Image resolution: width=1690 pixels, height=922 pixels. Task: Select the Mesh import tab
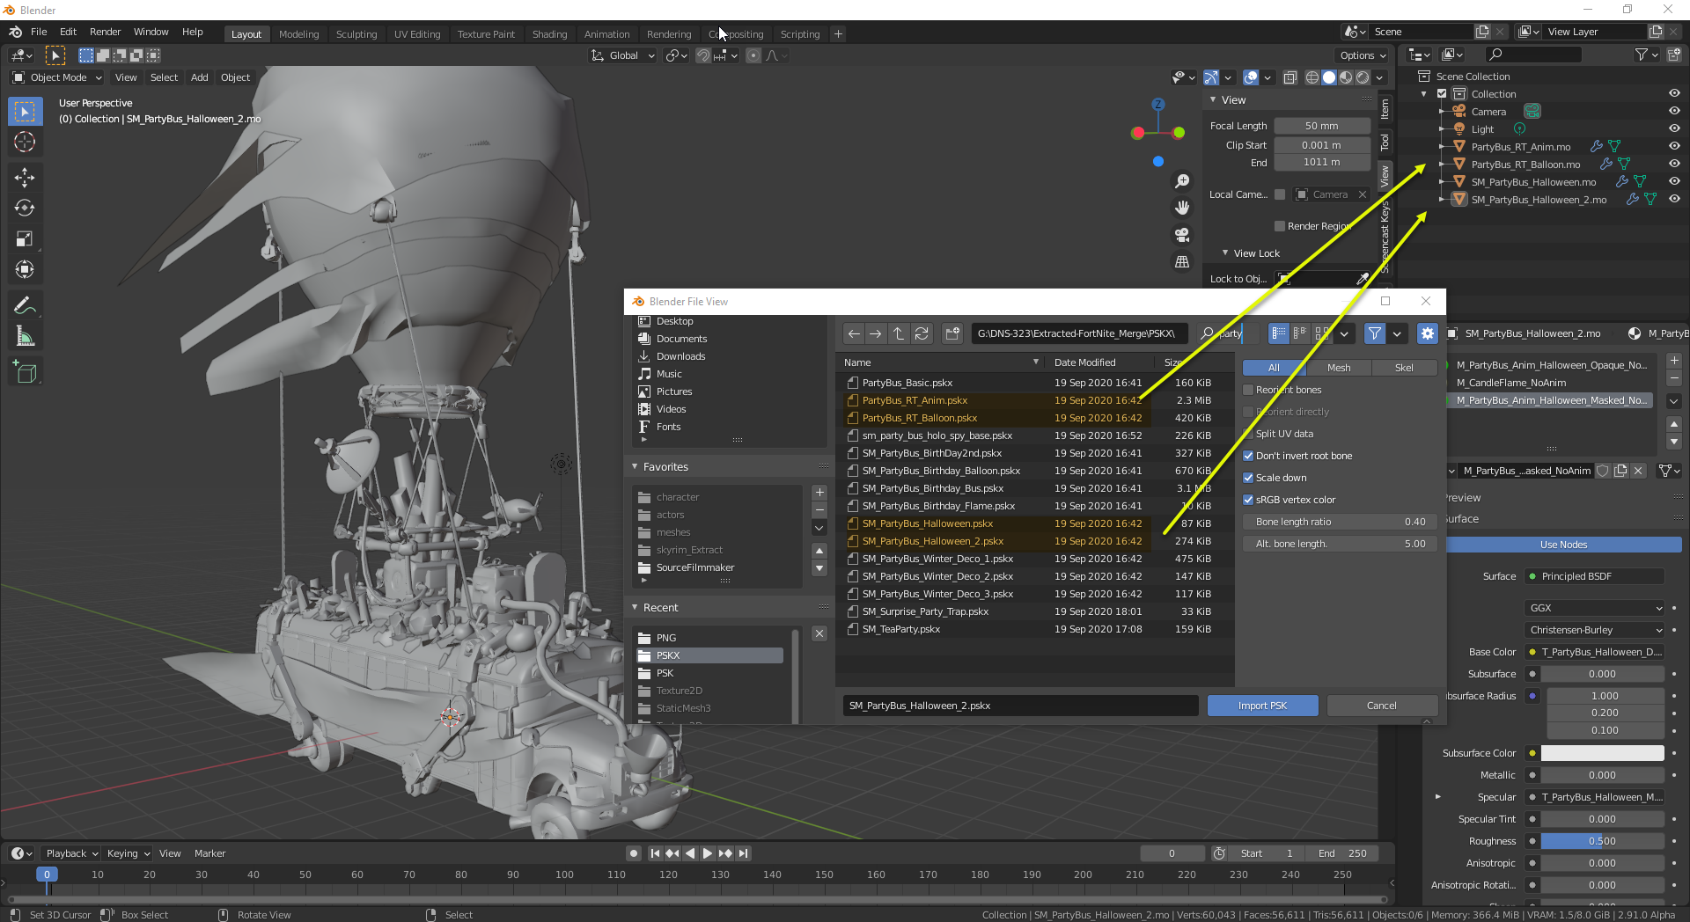point(1339,368)
